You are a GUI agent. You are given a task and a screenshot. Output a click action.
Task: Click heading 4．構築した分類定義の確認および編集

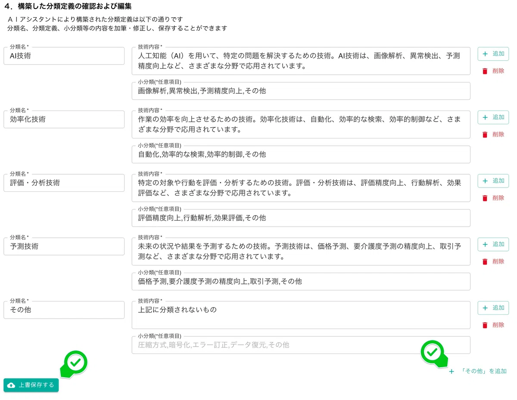coord(67,6)
